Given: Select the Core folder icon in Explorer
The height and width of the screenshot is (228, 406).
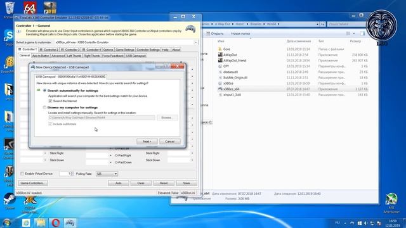Looking at the screenshot, I should click(220, 49).
